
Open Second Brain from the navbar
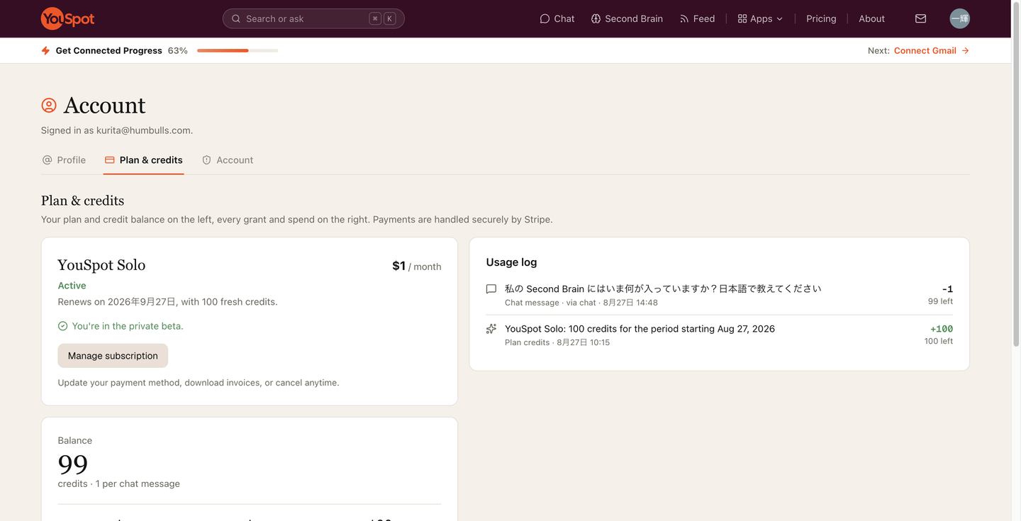pos(627,18)
